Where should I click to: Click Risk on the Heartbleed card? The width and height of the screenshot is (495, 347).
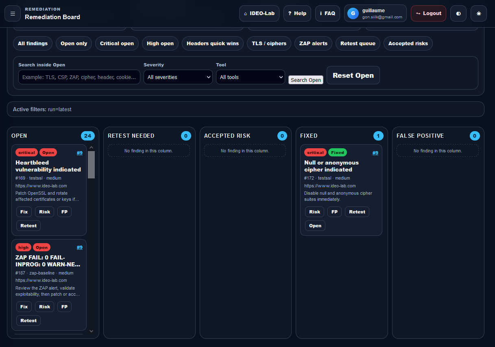click(45, 212)
